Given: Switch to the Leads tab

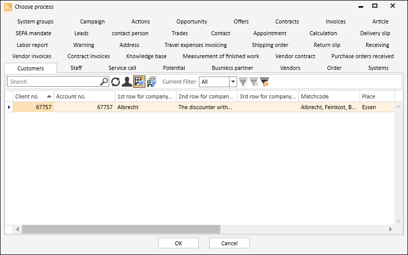Looking at the screenshot, I should coord(81,33).
